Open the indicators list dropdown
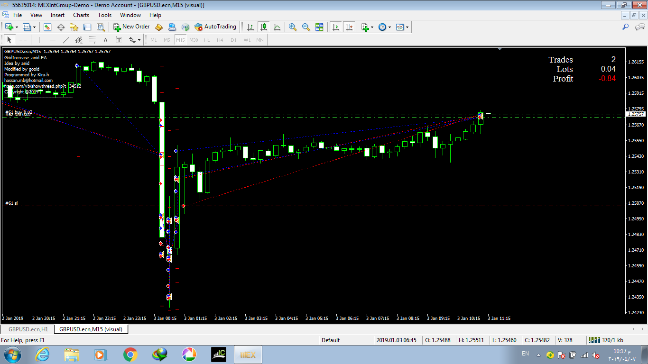This screenshot has width=648, height=364. [372, 27]
